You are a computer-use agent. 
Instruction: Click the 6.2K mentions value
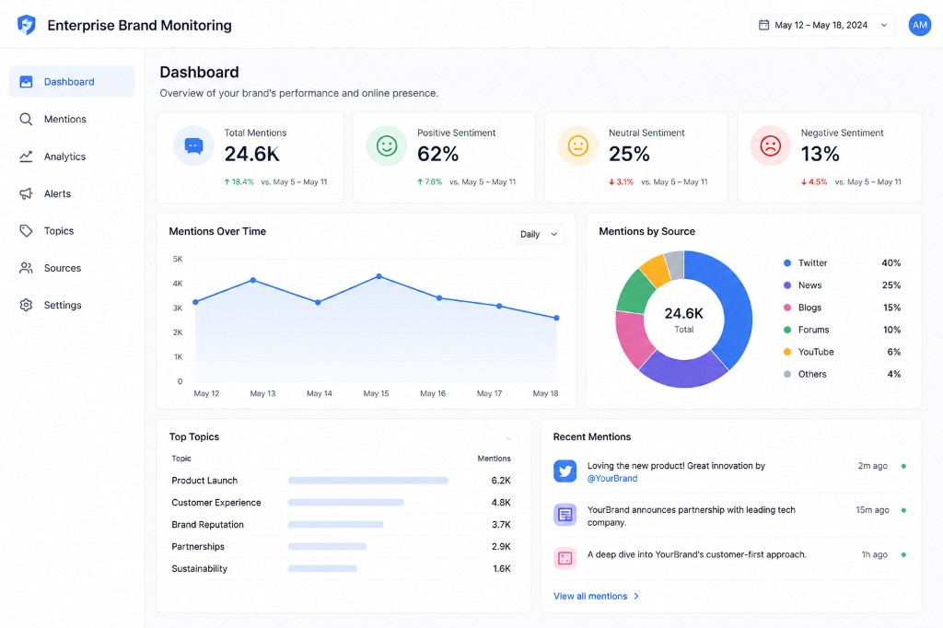[501, 481]
